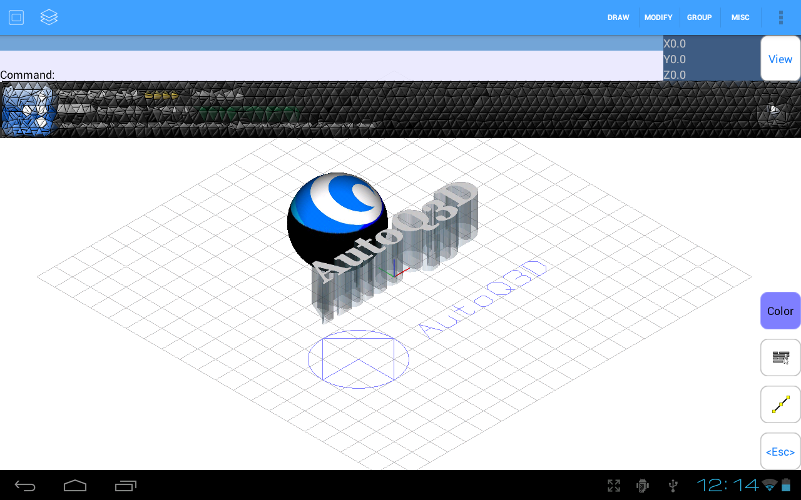Select the Z0.0 coordinate readout
The width and height of the screenshot is (801, 500).
click(x=675, y=75)
